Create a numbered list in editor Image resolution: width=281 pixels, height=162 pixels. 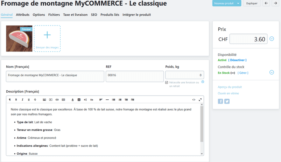click(120, 100)
